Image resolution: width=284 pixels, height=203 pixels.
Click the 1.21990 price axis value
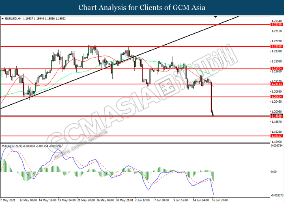tap(277, 61)
